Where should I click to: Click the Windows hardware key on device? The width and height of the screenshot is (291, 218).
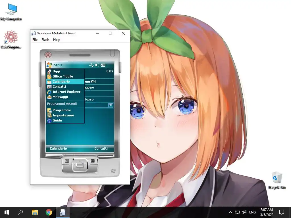click(x=113, y=171)
